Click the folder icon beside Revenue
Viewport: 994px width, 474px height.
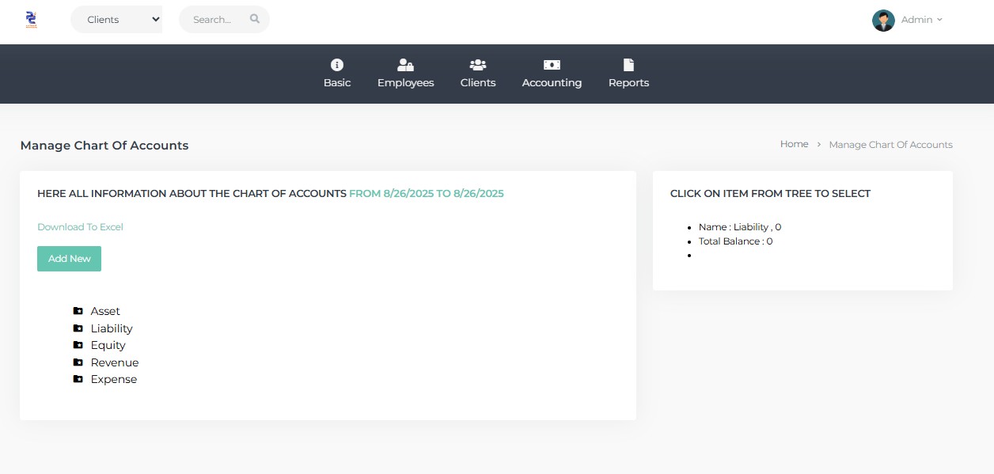tap(78, 362)
